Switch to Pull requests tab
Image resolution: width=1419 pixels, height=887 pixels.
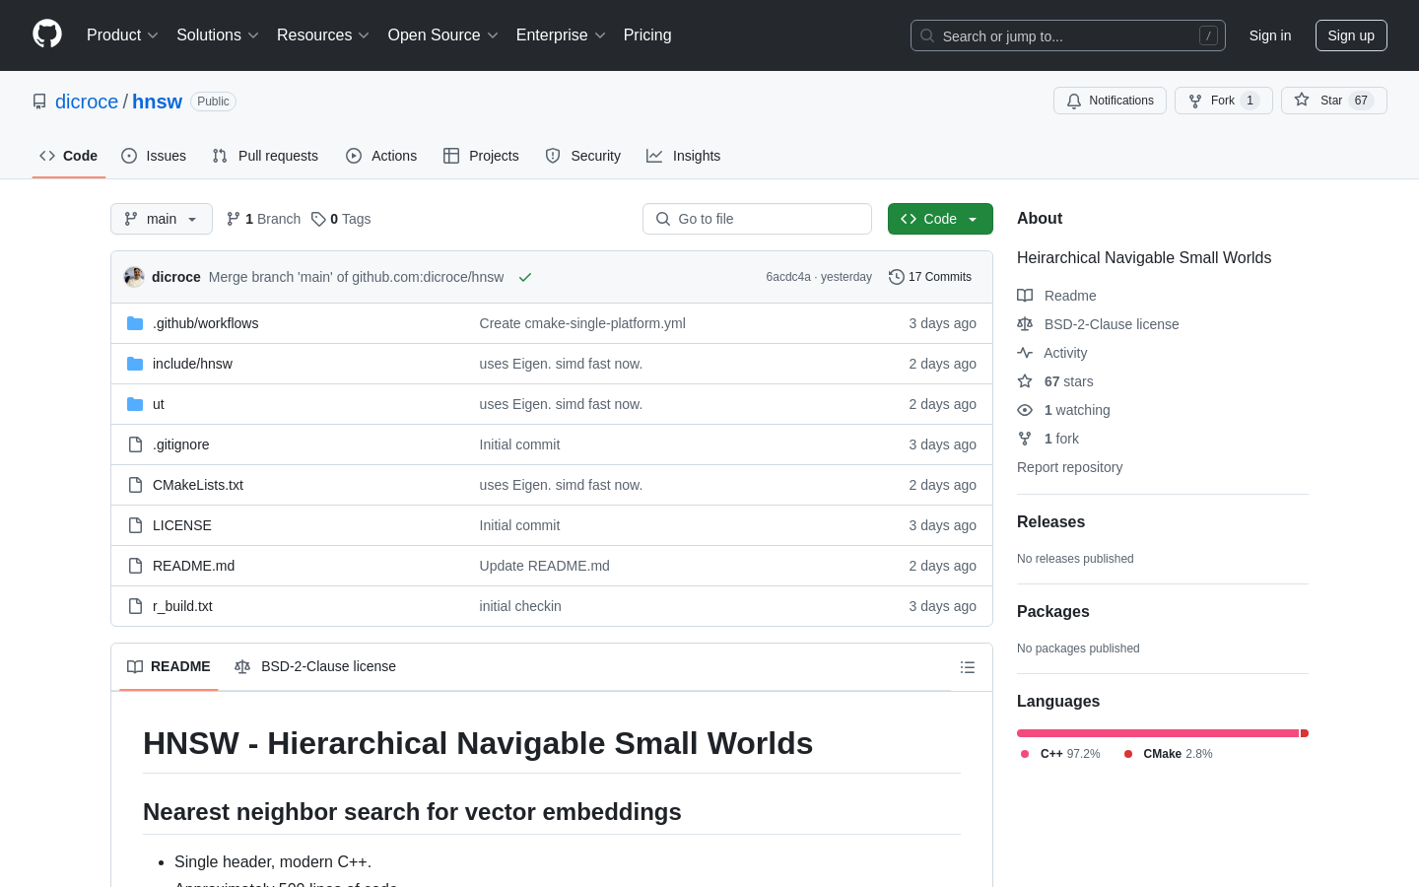click(265, 156)
